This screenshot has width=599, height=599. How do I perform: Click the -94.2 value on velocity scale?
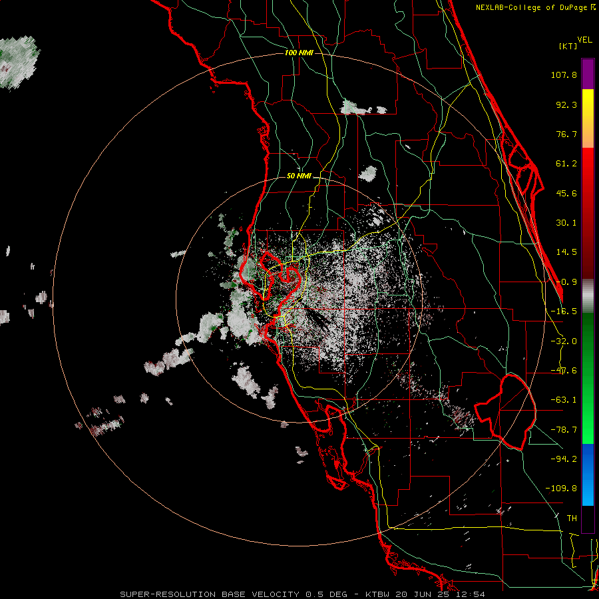point(564,459)
